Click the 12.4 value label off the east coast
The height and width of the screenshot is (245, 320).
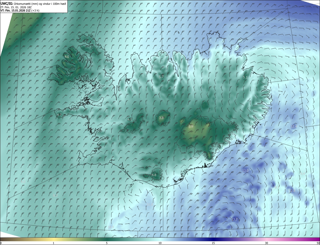pyautogui.click(x=294, y=127)
